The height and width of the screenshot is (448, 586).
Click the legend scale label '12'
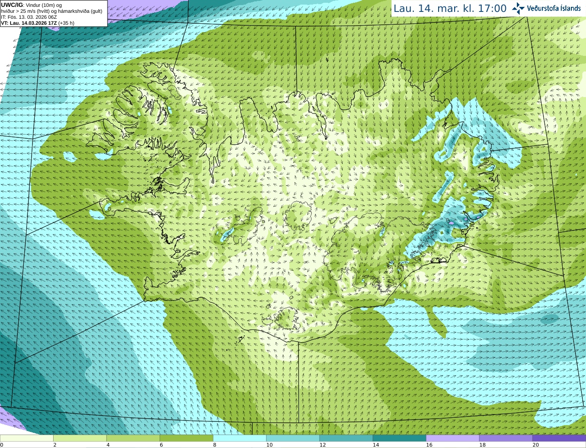[323, 445]
